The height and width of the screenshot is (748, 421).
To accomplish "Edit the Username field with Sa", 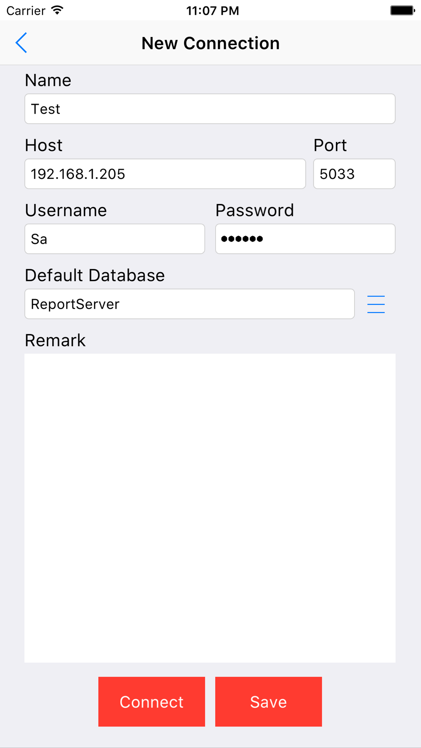I will 115,239.
